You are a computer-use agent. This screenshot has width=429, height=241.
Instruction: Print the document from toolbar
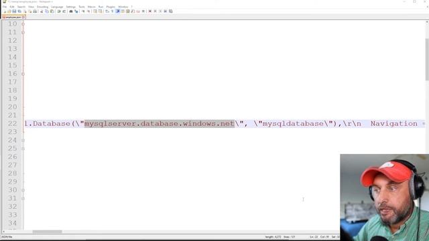pos(35,11)
